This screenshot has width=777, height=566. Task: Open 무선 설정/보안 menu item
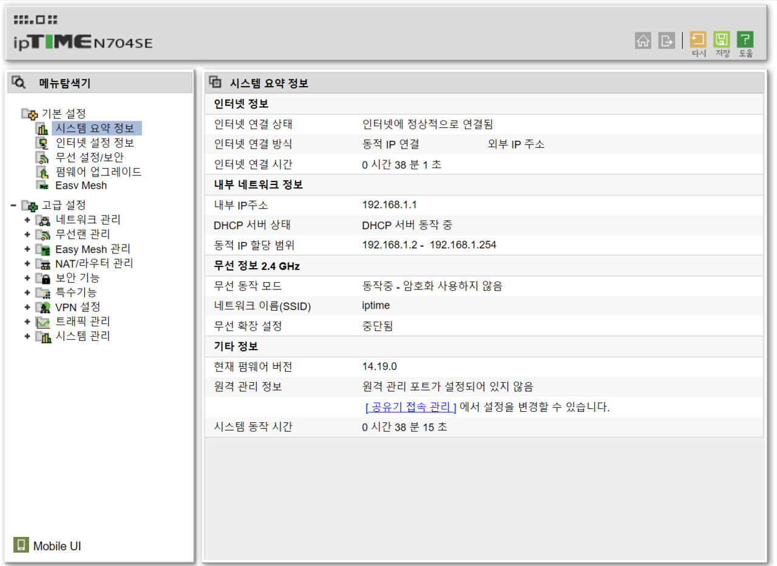coord(89,158)
